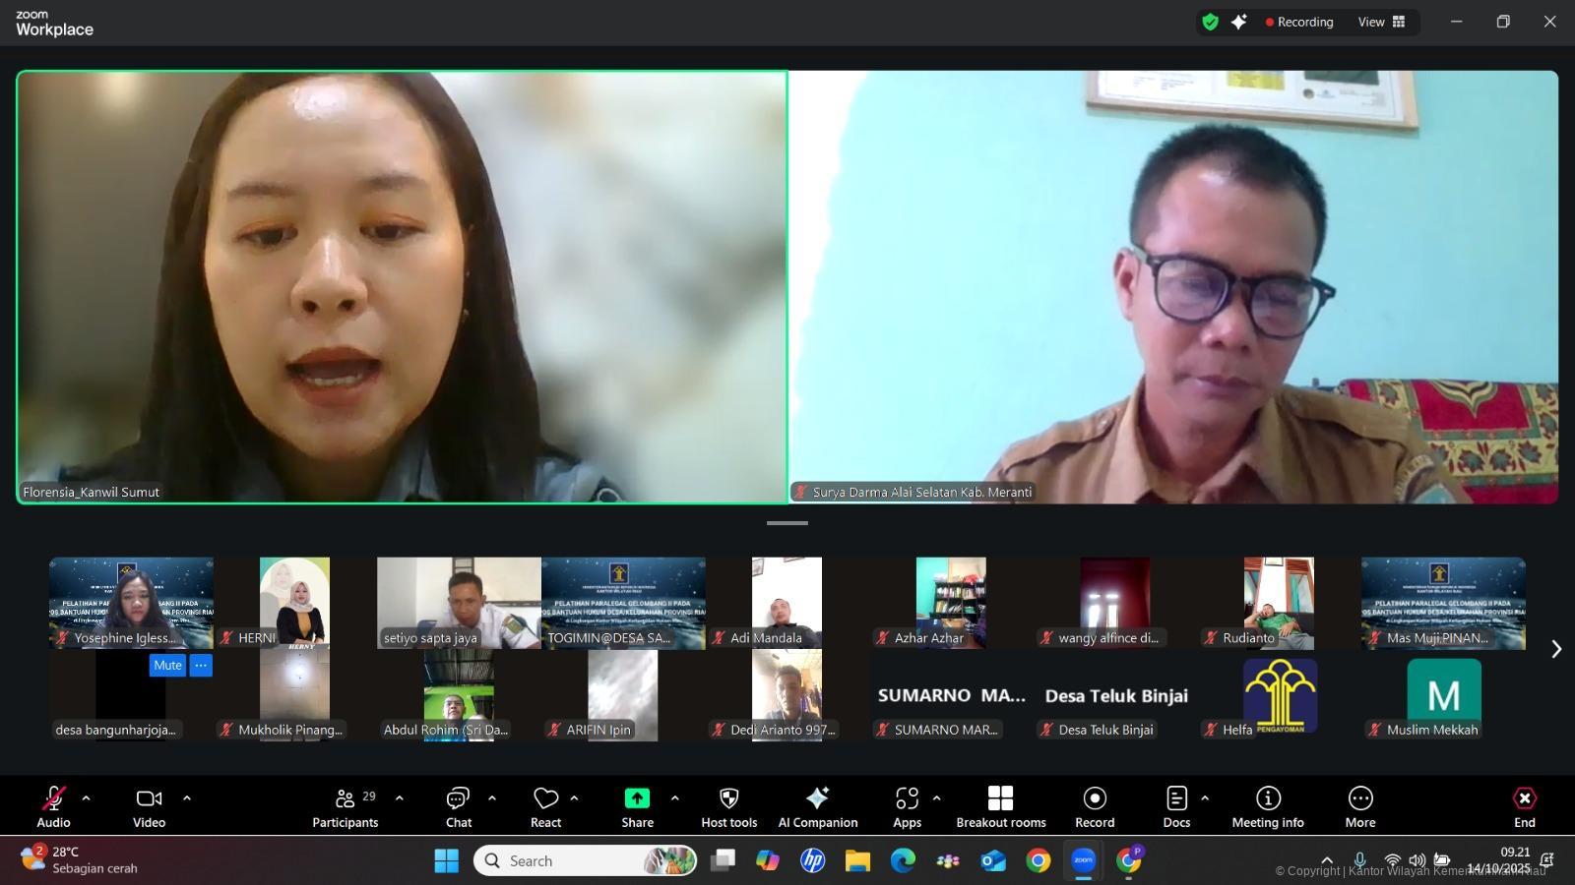The height and width of the screenshot is (885, 1575).
Task: Open the Chat panel
Action: pos(458,806)
